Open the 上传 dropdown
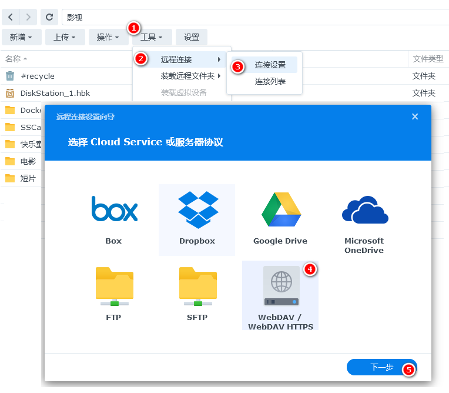Viewport: 449px width, 393px height. point(65,37)
